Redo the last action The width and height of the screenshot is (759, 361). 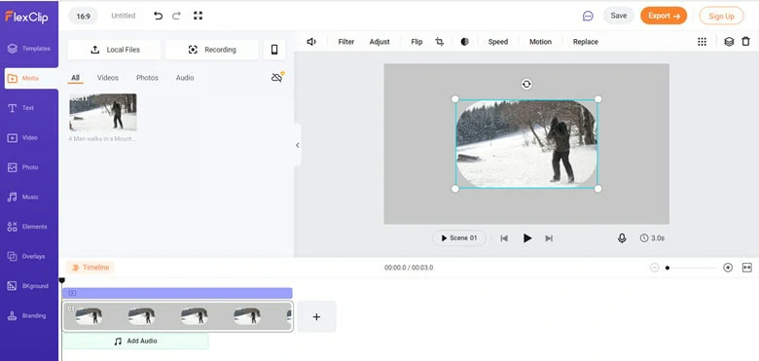[177, 16]
